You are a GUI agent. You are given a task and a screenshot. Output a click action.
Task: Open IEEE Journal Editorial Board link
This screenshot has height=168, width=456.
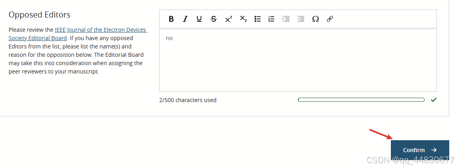coord(78,34)
